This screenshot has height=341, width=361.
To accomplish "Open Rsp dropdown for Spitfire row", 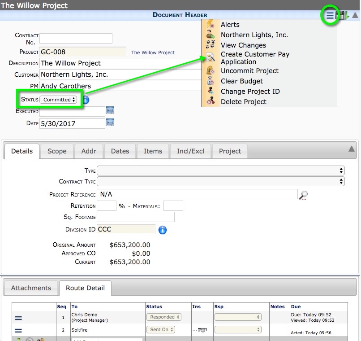I will [x=238, y=329].
